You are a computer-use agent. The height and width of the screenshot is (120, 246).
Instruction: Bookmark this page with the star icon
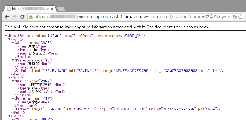(241, 17)
